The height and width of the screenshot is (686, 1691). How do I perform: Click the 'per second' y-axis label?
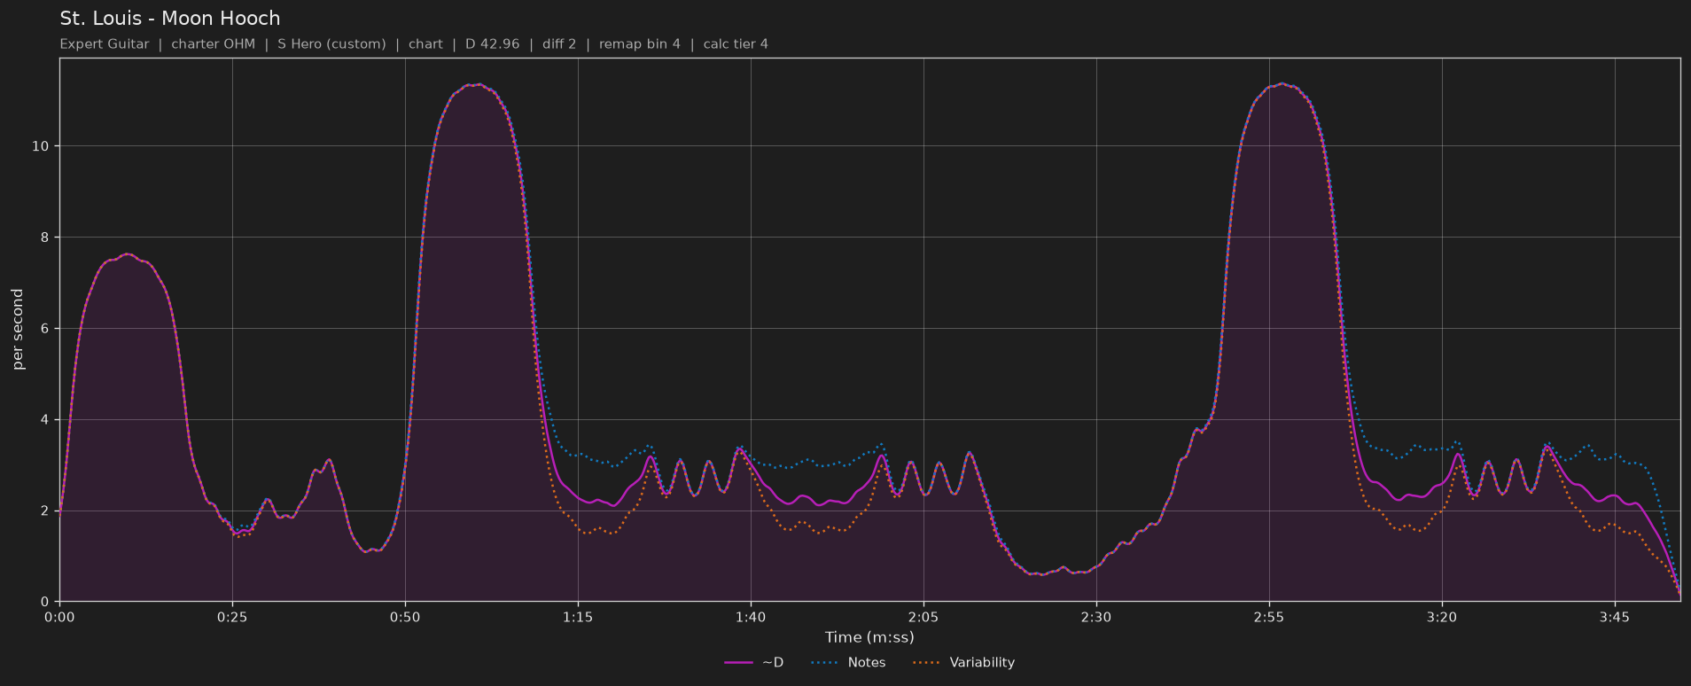click(19, 330)
